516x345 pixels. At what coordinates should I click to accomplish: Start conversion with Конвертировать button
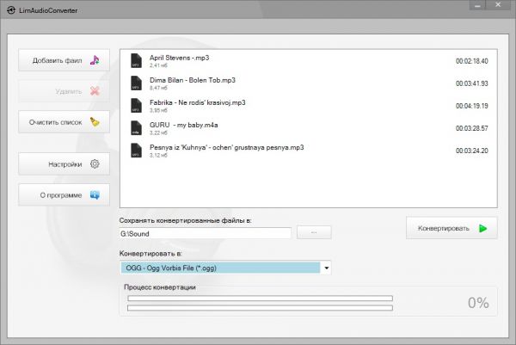(x=451, y=228)
